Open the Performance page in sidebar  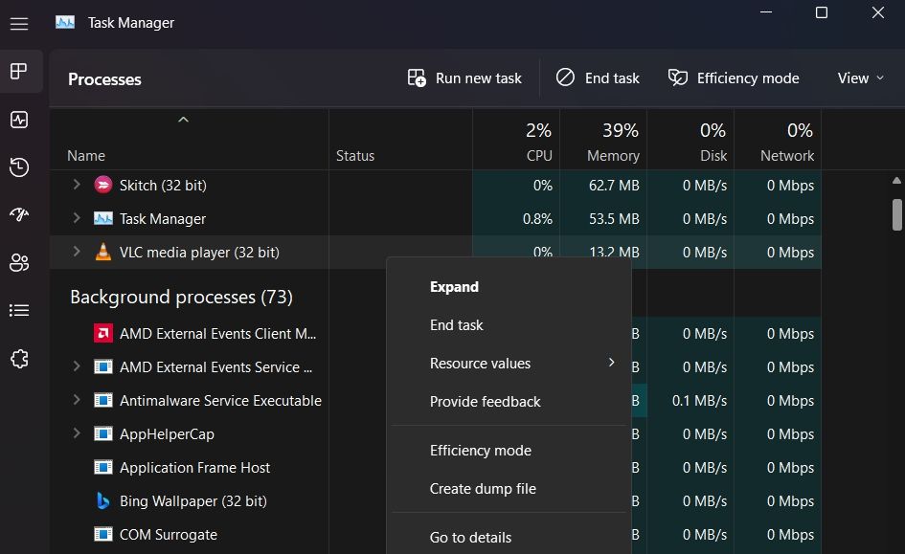pyautogui.click(x=19, y=120)
